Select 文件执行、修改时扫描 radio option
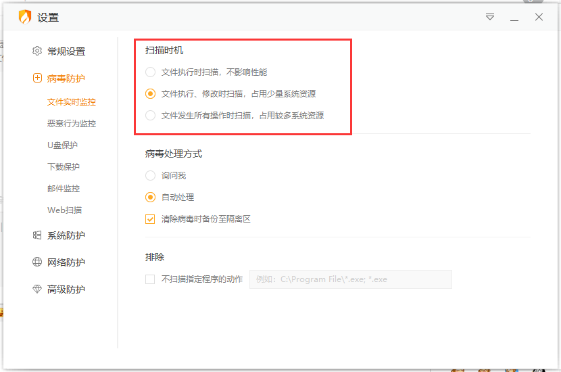This screenshot has width=561, height=372. click(150, 93)
